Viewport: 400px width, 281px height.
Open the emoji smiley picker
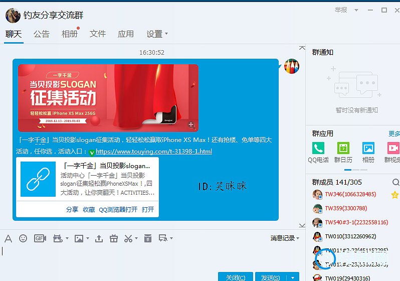(x=23, y=238)
